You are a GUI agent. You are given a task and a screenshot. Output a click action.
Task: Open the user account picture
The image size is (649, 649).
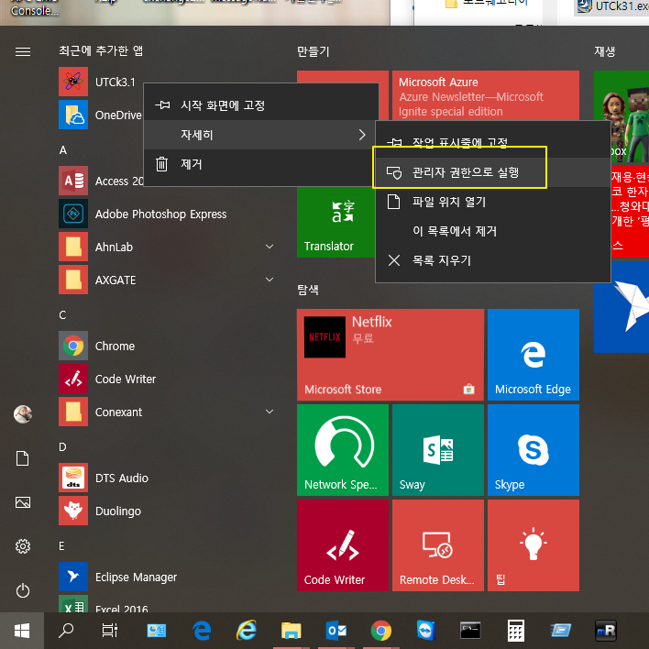pyautogui.click(x=23, y=414)
